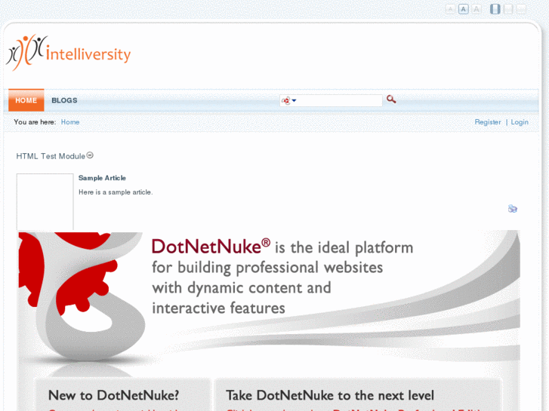Click 'You are here:' label
This screenshot has height=411, width=549.
[x=35, y=122]
